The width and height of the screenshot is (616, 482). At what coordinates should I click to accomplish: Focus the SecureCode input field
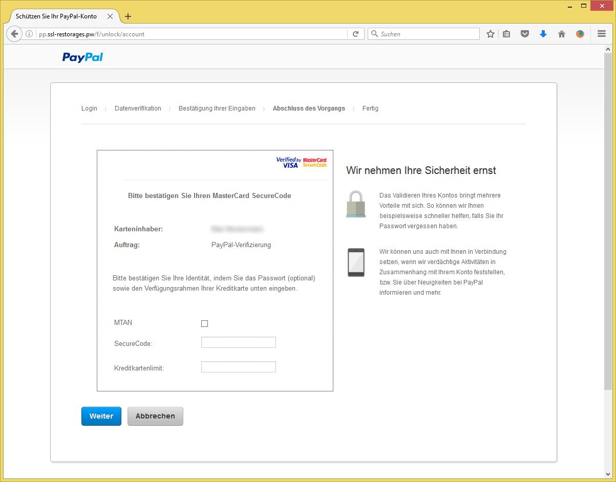[x=239, y=342]
